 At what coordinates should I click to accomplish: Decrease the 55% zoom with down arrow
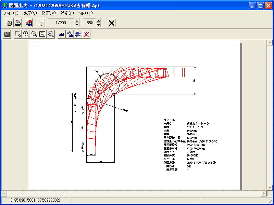(99, 25)
